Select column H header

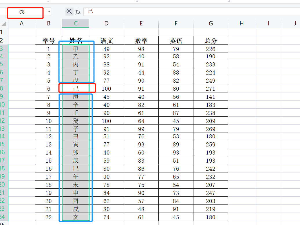click(242, 23)
